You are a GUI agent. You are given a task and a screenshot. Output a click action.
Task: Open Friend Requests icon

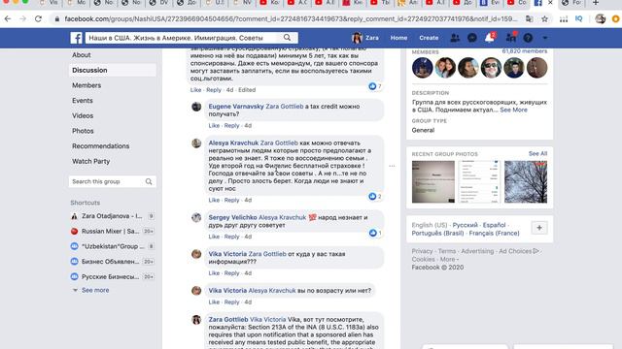tap(455, 38)
